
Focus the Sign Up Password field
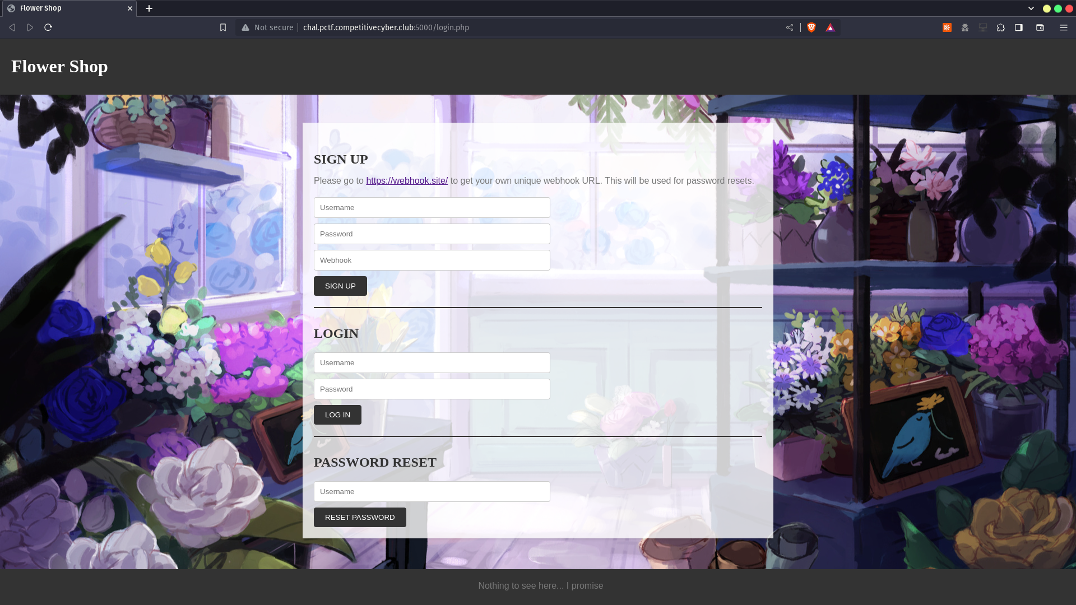pos(432,234)
